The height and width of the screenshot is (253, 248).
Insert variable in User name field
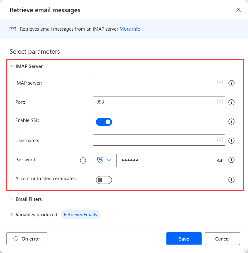click(220, 140)
